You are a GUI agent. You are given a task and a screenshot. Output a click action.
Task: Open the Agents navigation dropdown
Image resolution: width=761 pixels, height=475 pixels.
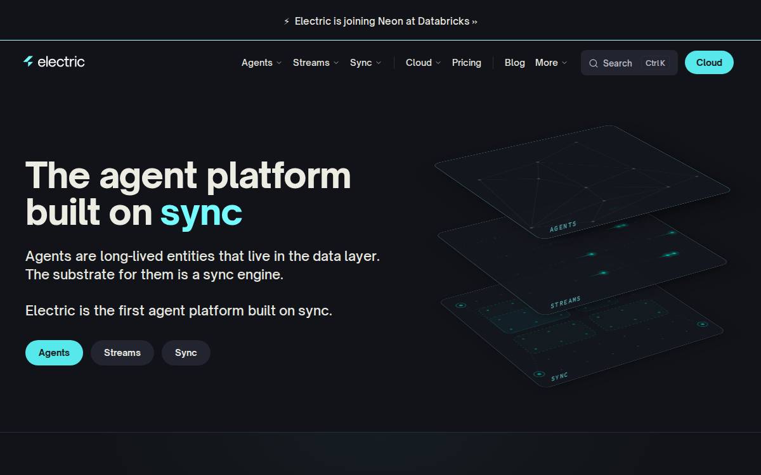[x=261, y=63]
